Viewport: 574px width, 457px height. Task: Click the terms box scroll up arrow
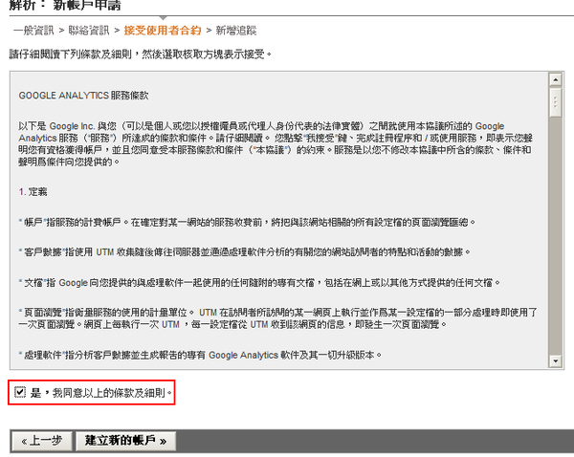[x=555, y=79]
